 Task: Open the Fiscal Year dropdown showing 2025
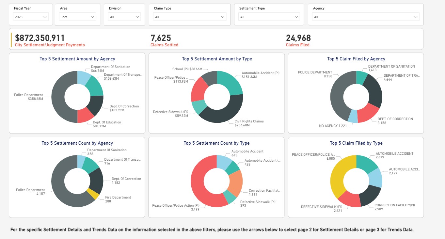tap(31, 17)
